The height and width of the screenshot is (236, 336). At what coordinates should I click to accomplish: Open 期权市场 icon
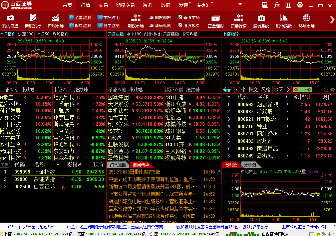136,21
